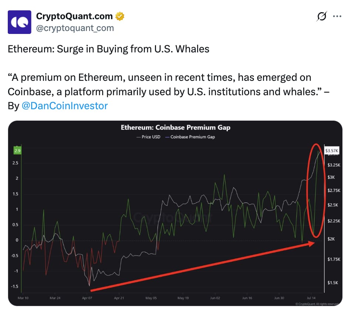Open the @cryptoquant_com handle link

(x=75, y=28)
